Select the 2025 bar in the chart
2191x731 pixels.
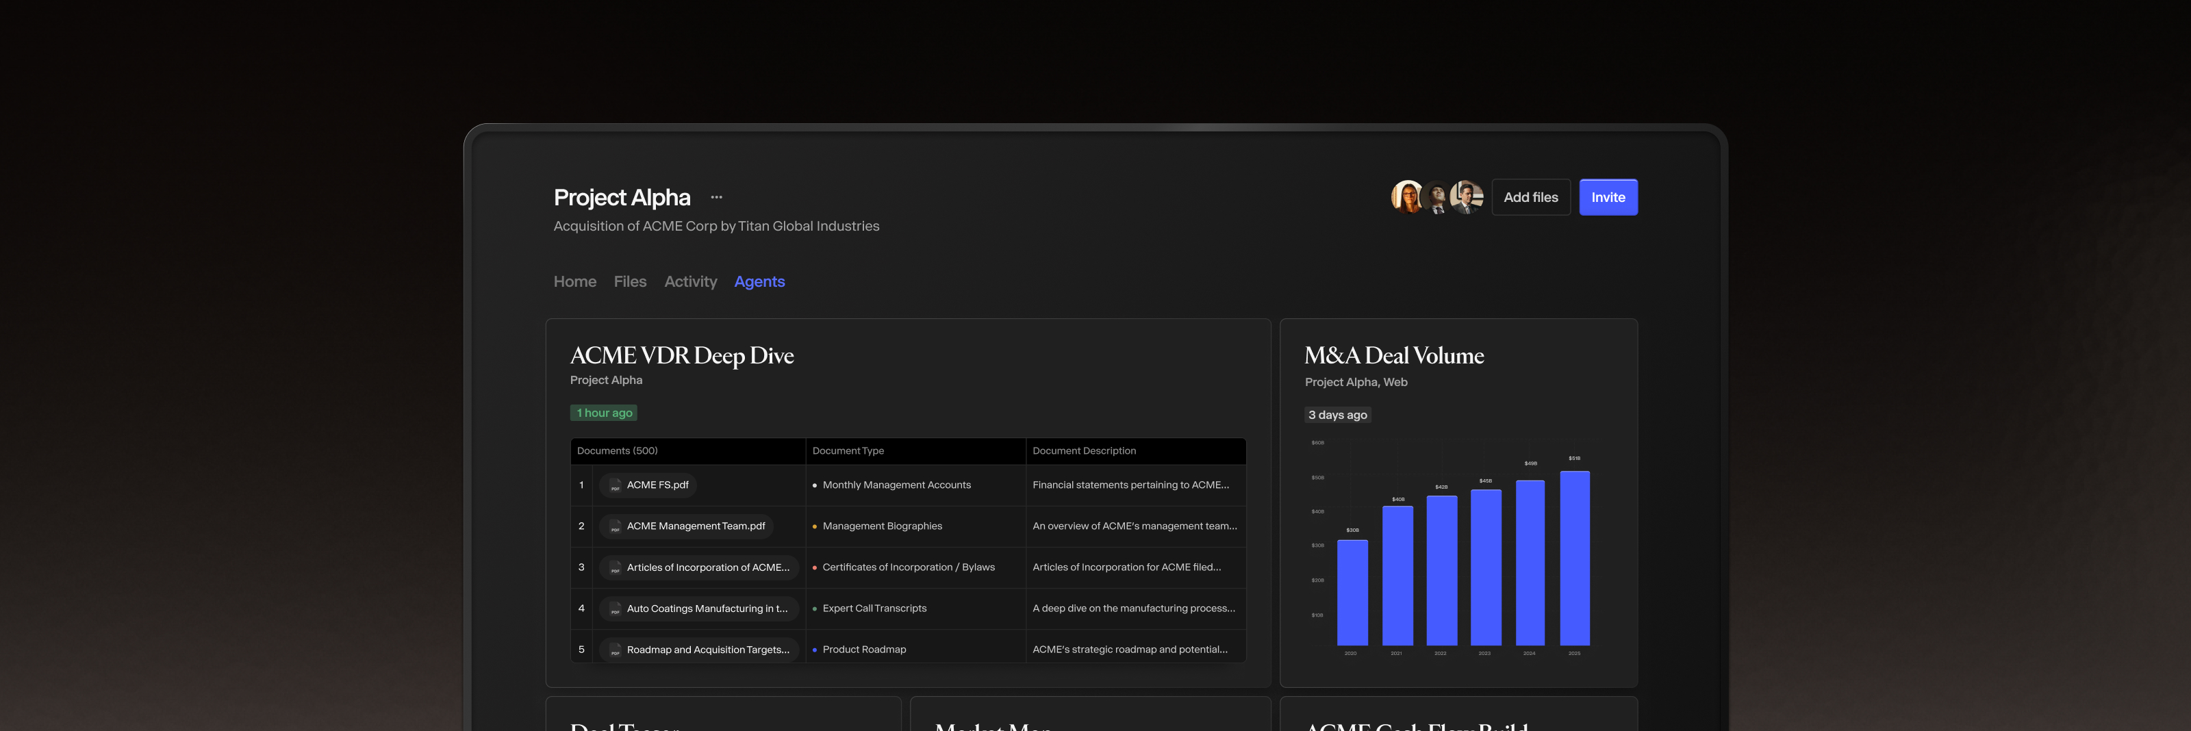click(x=1574, y=559)
